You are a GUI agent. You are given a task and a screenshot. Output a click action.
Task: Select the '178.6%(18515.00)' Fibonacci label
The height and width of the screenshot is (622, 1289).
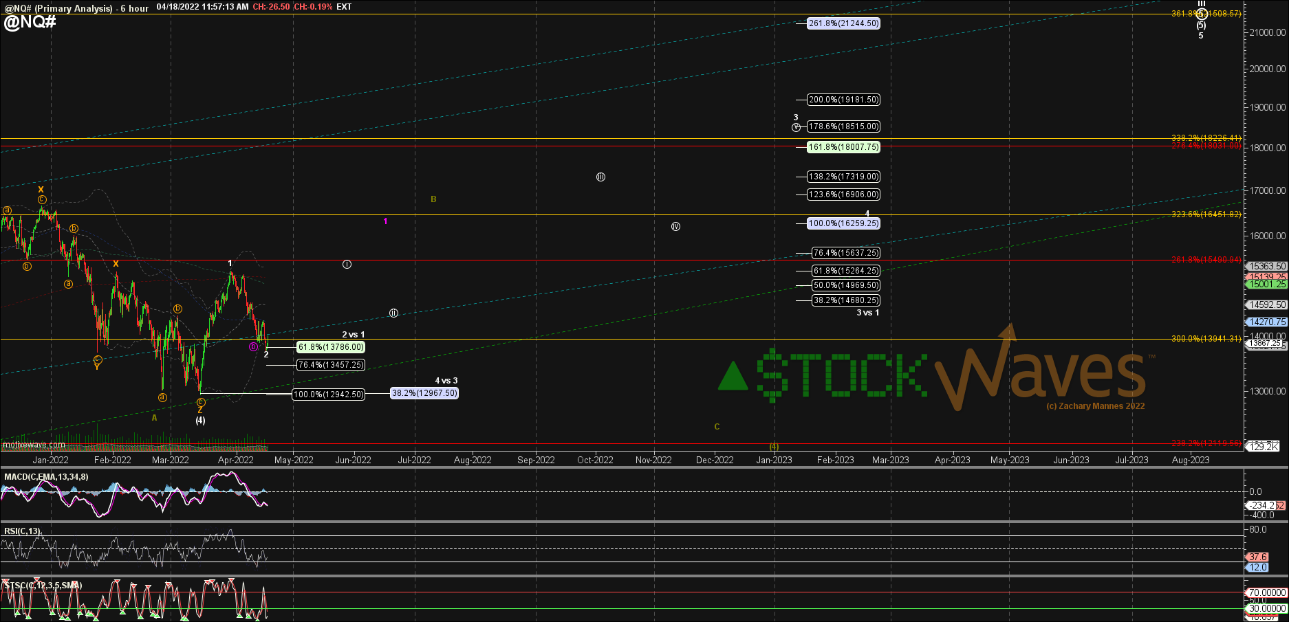tap(843, 126)
